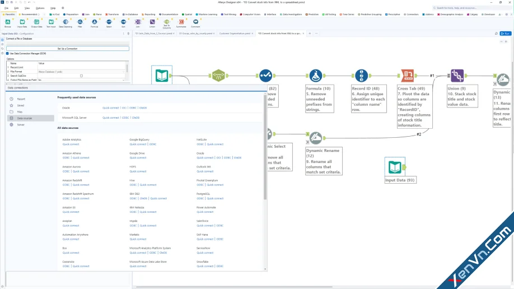Add a new workflow tab
Screen dimensions: 514x289
(310, 34)
